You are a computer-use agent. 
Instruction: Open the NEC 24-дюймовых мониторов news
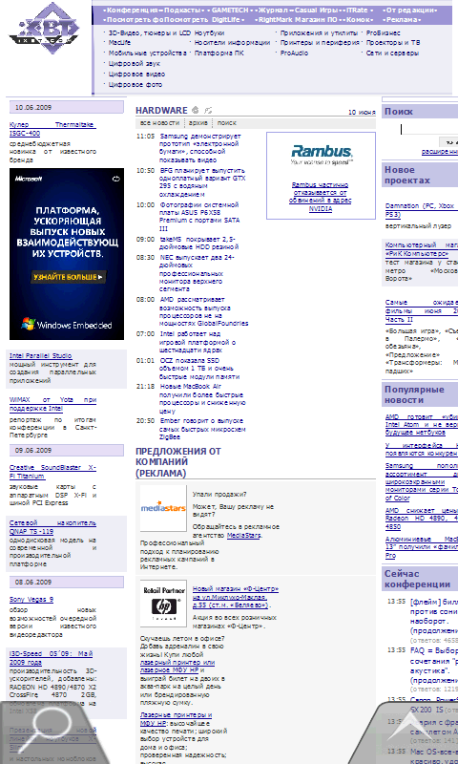198,273
